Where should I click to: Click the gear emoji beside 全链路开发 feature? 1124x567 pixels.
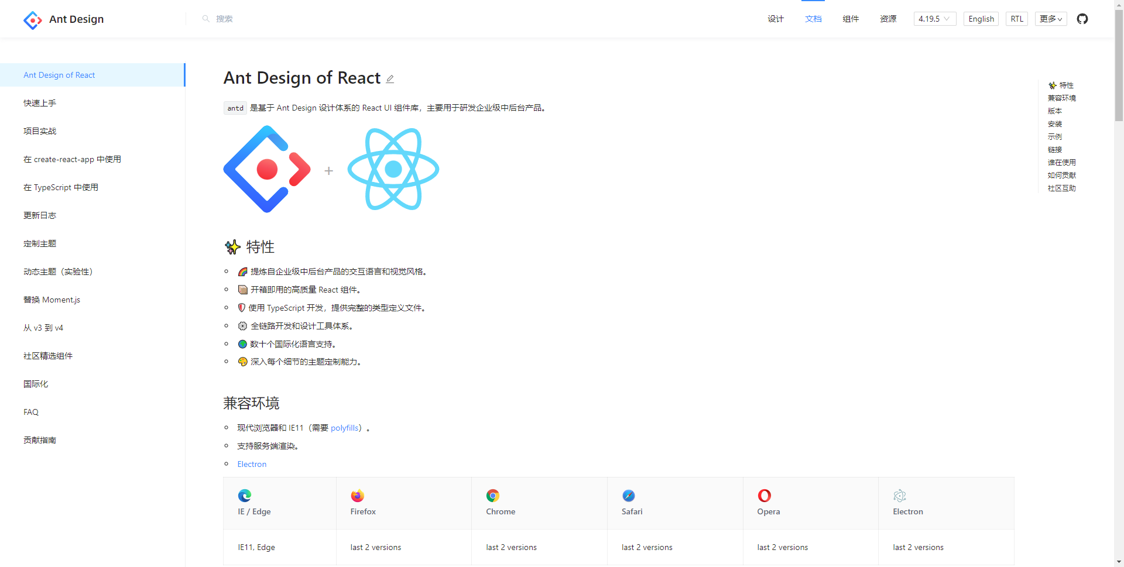[x=243, y=326]
